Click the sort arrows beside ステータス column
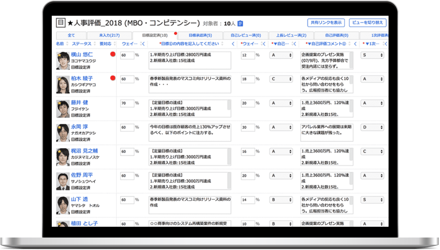This screenshot has width=440, height=250. pyautogui.click(x=95, y=44)
